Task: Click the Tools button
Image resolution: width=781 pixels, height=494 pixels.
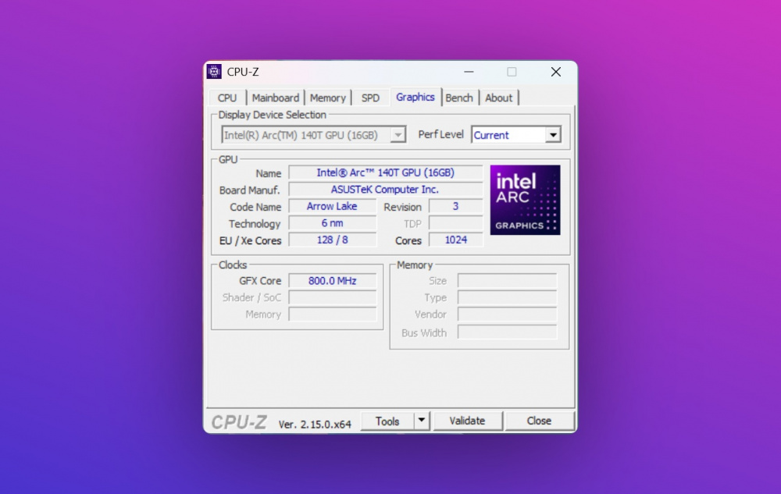Action: (387, 421)
